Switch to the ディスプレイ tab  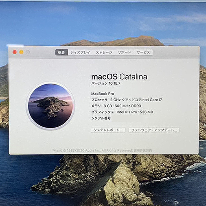(80, 52)
